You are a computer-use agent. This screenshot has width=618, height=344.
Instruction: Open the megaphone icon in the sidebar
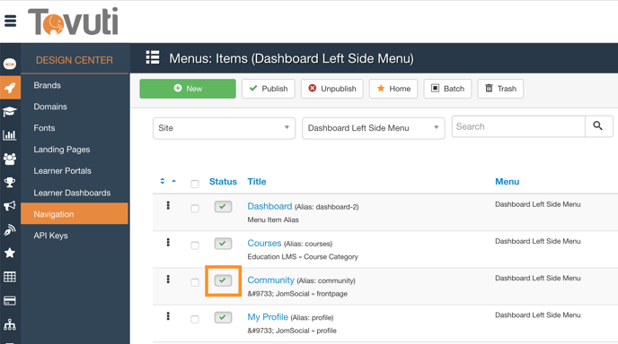pos(10,206)
